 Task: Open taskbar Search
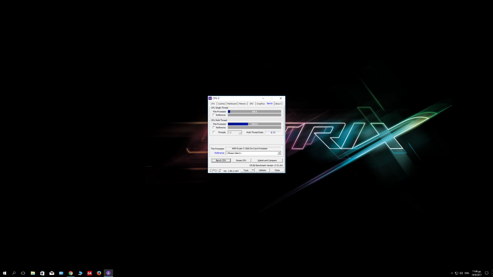(x=14, y=273)
